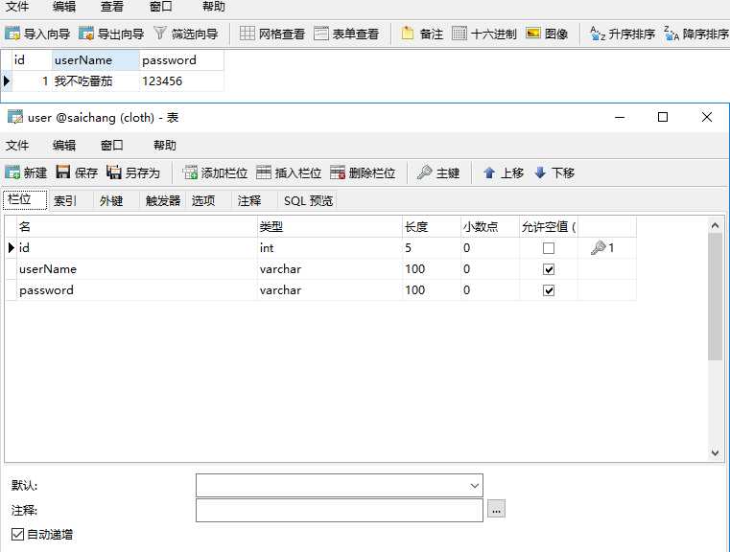This screenshot has height=552, width=730.
Task: Open the Hex (十六进制) viewer
Action: click(484, 34)
